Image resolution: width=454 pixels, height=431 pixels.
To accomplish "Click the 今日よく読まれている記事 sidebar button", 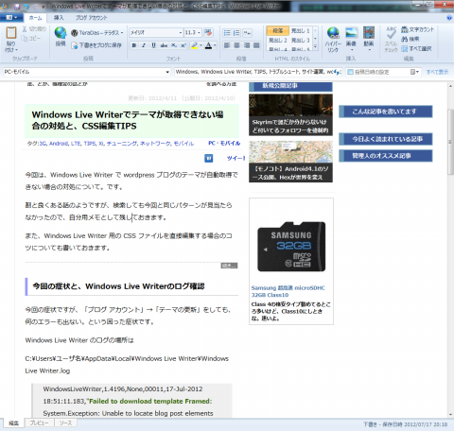I will click(x=386, y=139).
